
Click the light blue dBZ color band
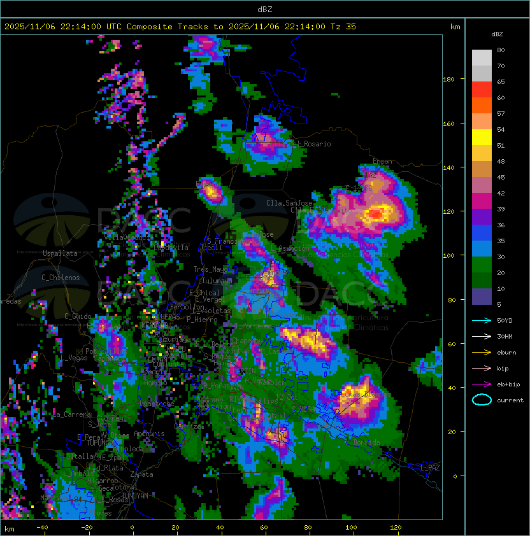click(x=482, y=248)
